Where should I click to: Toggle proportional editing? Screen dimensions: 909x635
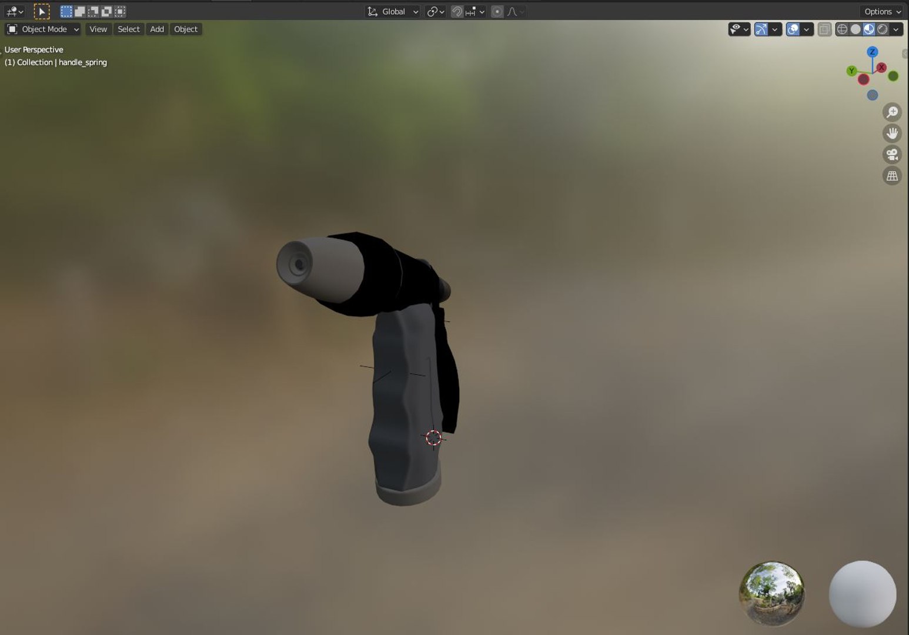[x=497, y=11]
